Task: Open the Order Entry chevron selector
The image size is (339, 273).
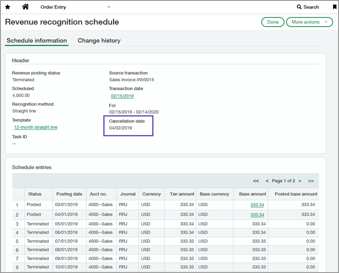Action: [109, 7]
